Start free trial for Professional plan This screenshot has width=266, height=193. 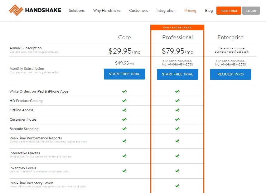[x=177, y=74]
